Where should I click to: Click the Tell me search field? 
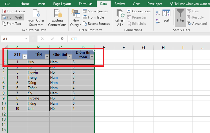point(192,4)
